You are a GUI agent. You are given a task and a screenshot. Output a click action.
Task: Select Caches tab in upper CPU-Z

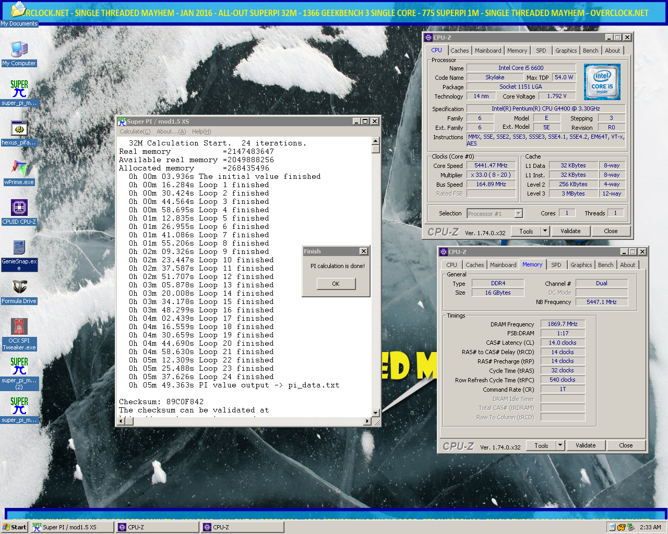tap(460, 51)
